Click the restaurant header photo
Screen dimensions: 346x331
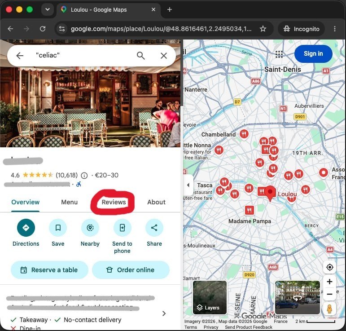coord(90,106)
